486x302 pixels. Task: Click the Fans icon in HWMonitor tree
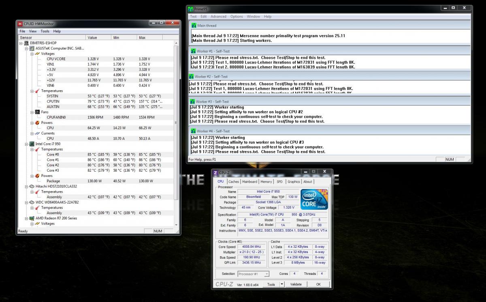coord(38,112)
